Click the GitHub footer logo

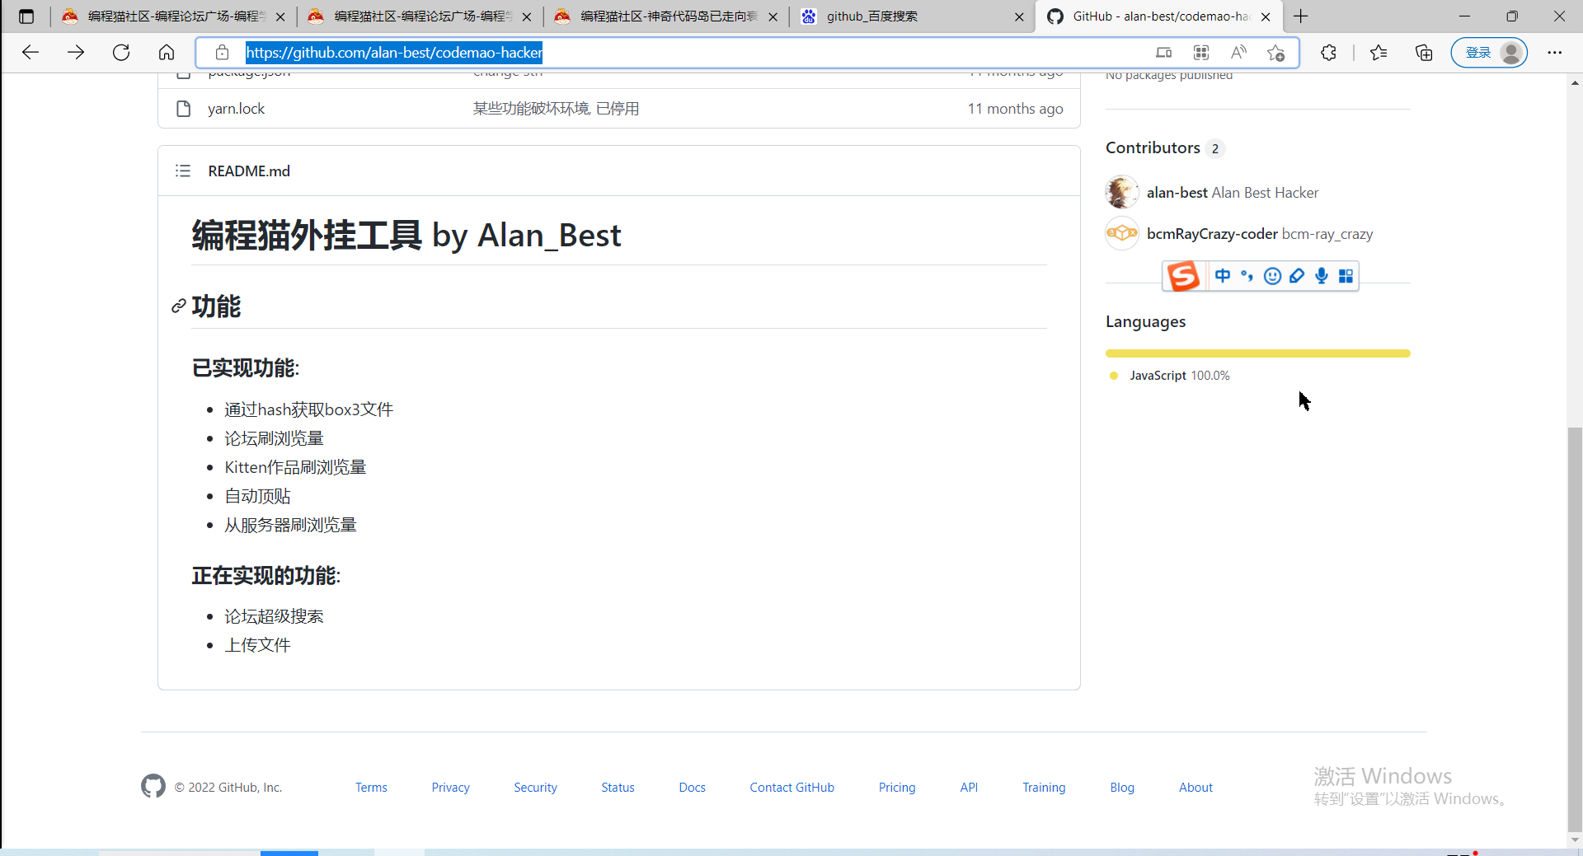tap(153, 787)
